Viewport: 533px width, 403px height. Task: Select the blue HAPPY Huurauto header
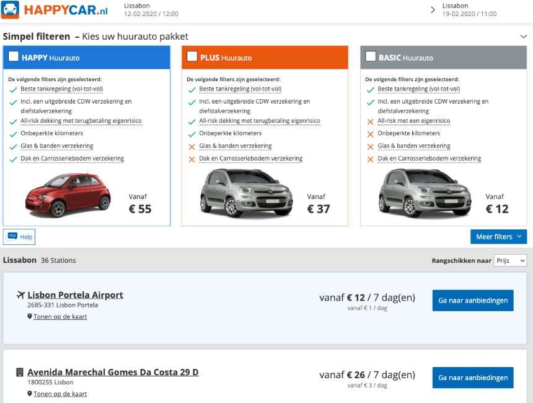coord(86,58)
